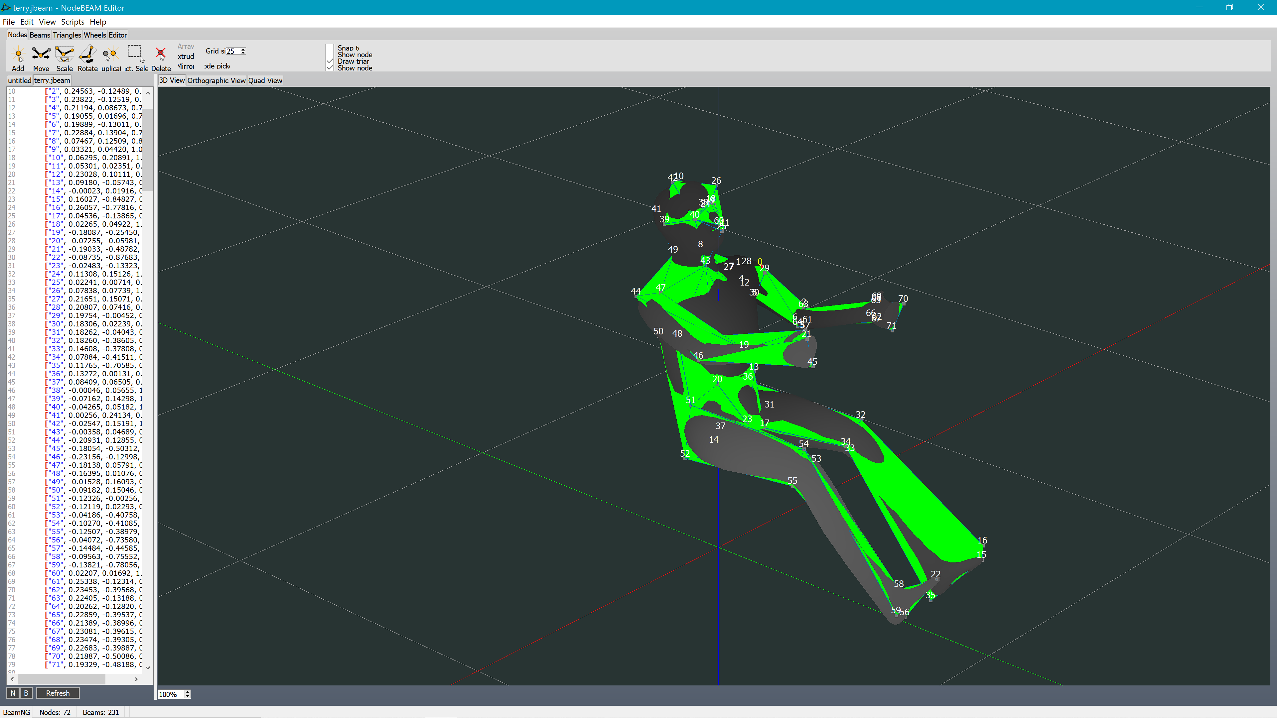
Task: Select the Rotate nodes tool
Action: point(88,58)
